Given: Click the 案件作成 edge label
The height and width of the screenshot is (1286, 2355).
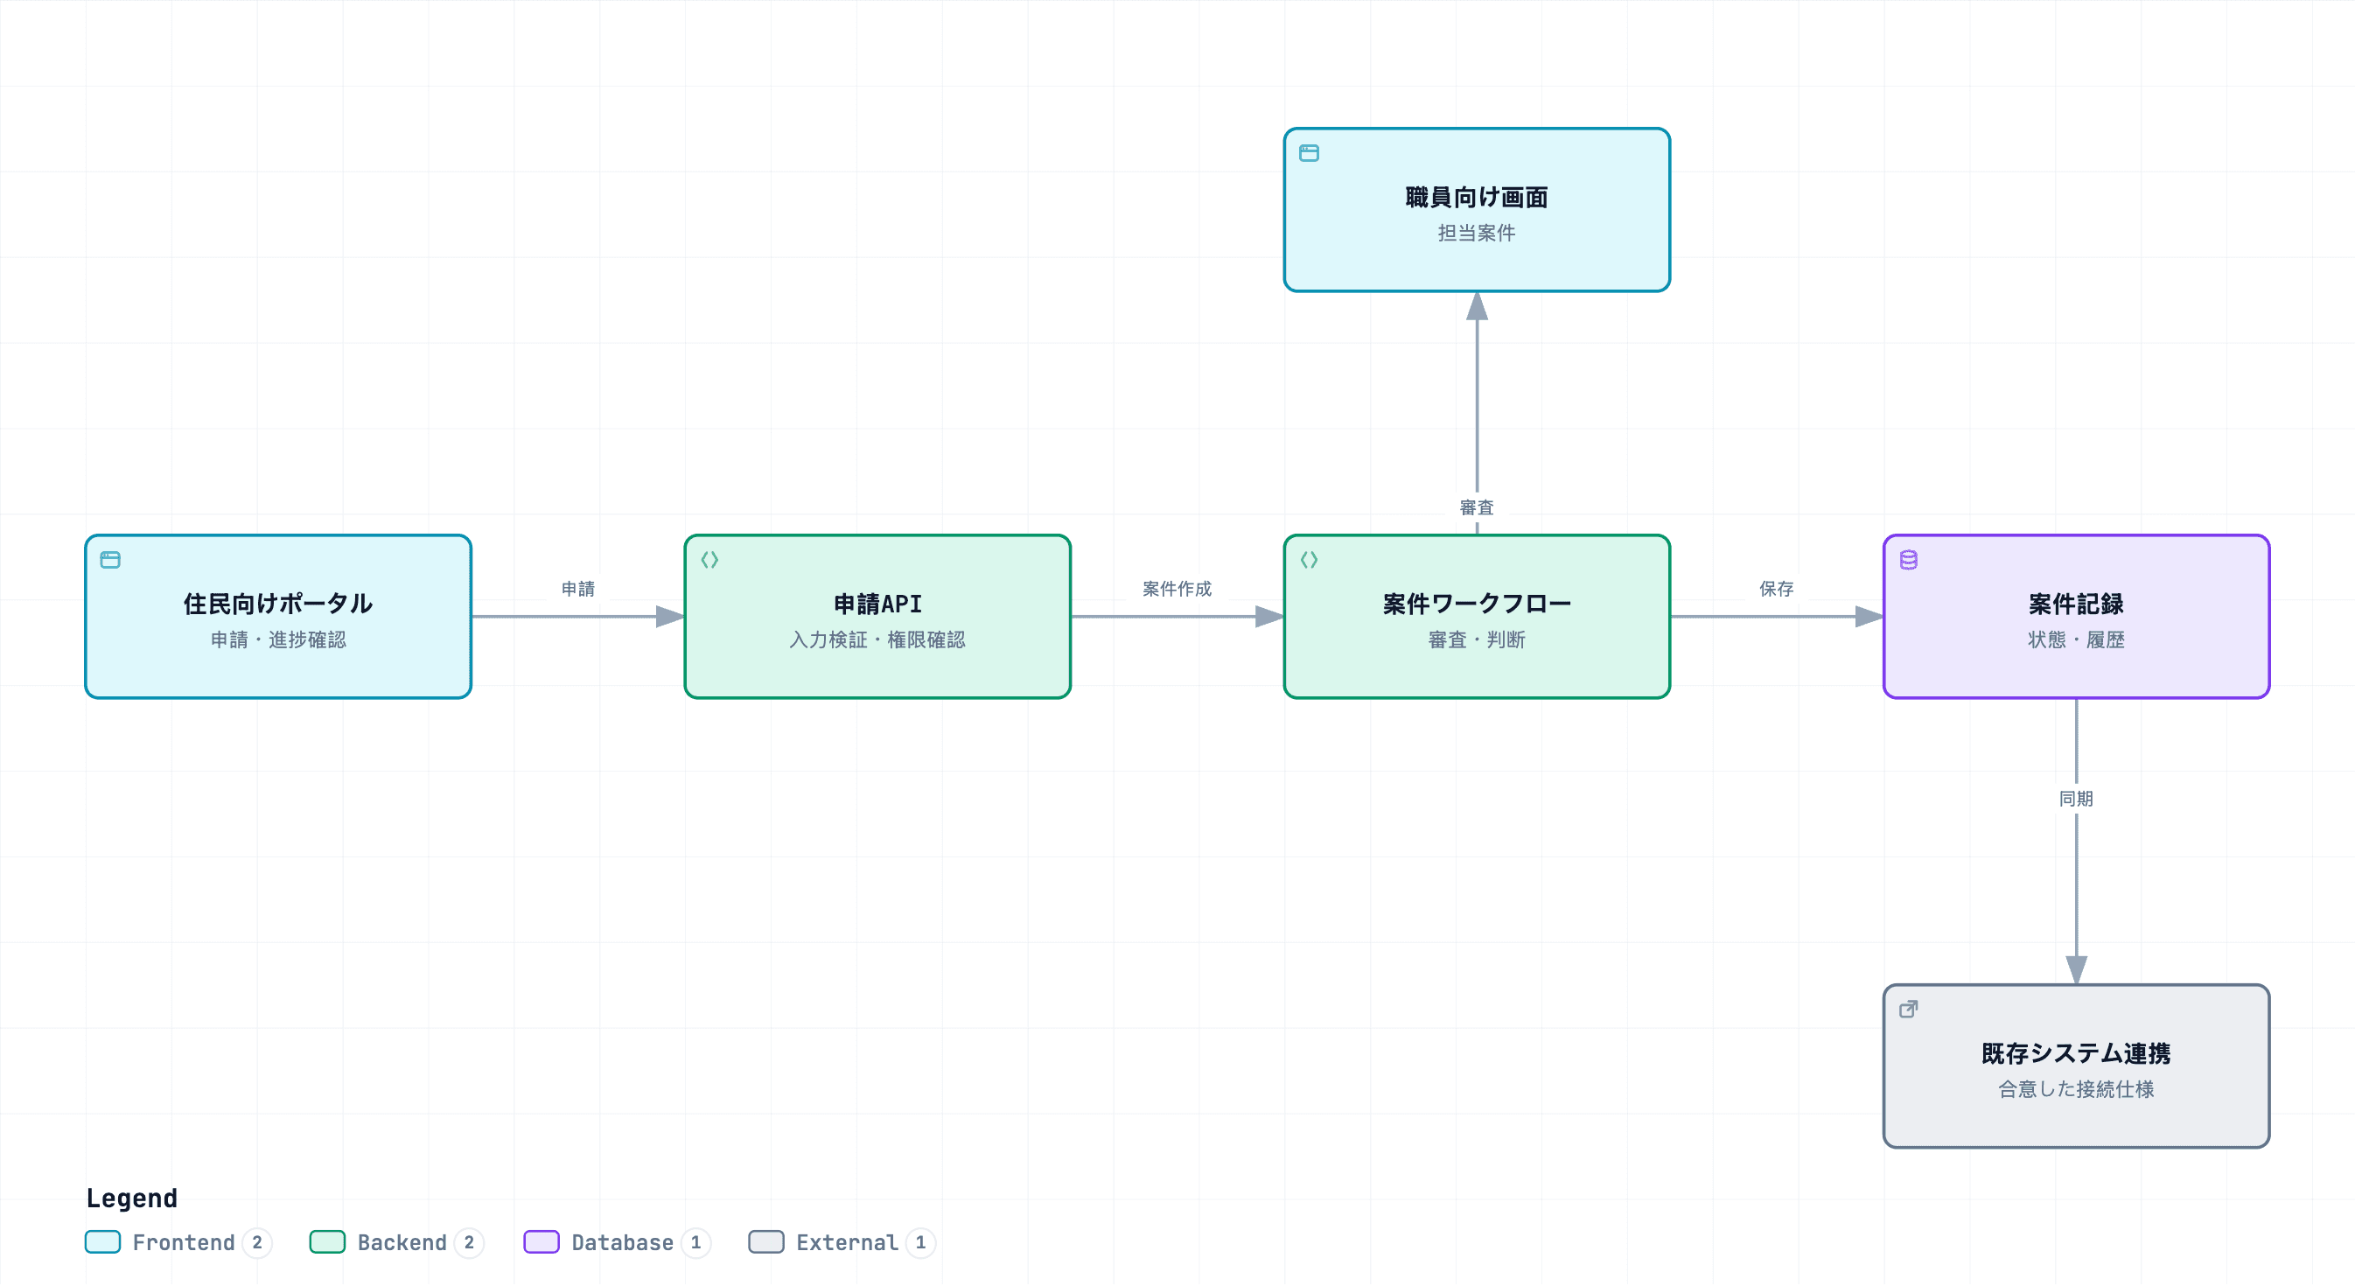Looking at the screenshot, I should pos(1177,589).
